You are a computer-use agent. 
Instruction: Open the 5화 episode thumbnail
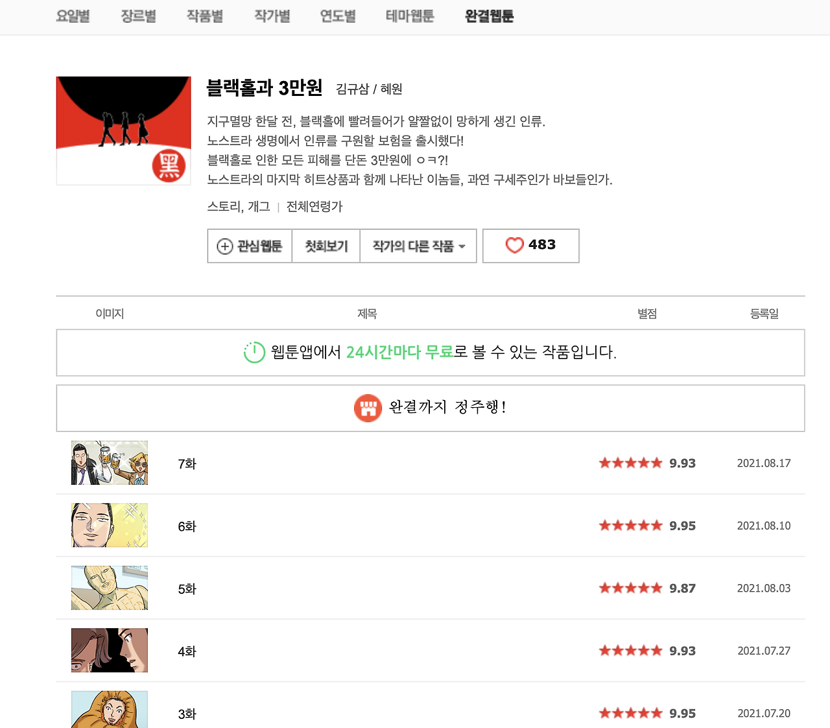[110, 588]
